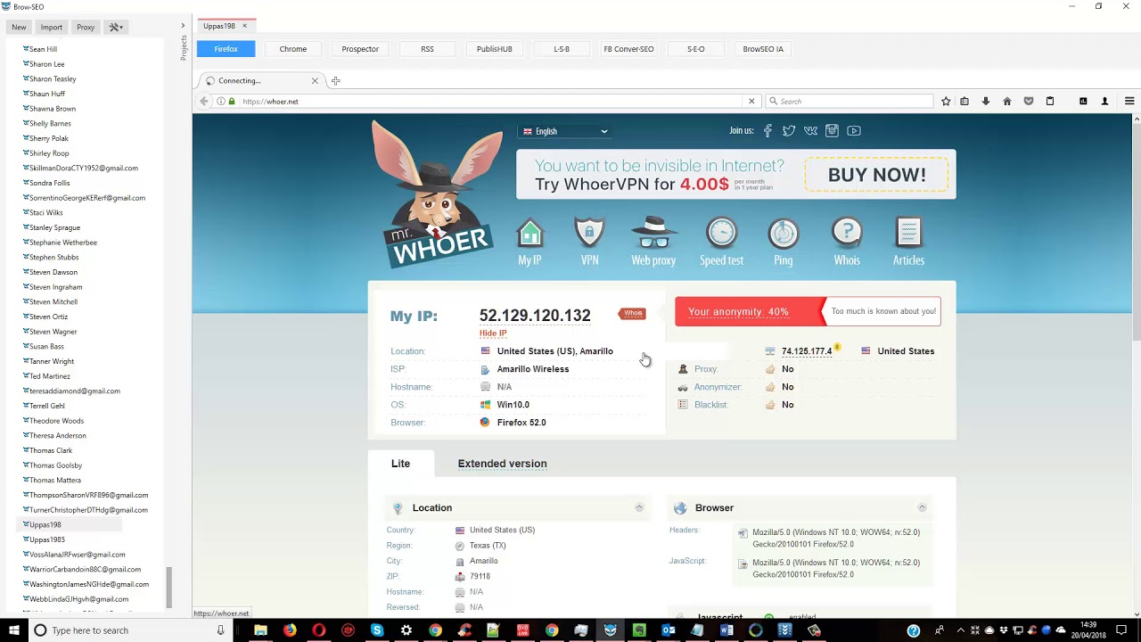
Task: Open the Opera browser taskbar icon
Action: click(x=319, y=630)
